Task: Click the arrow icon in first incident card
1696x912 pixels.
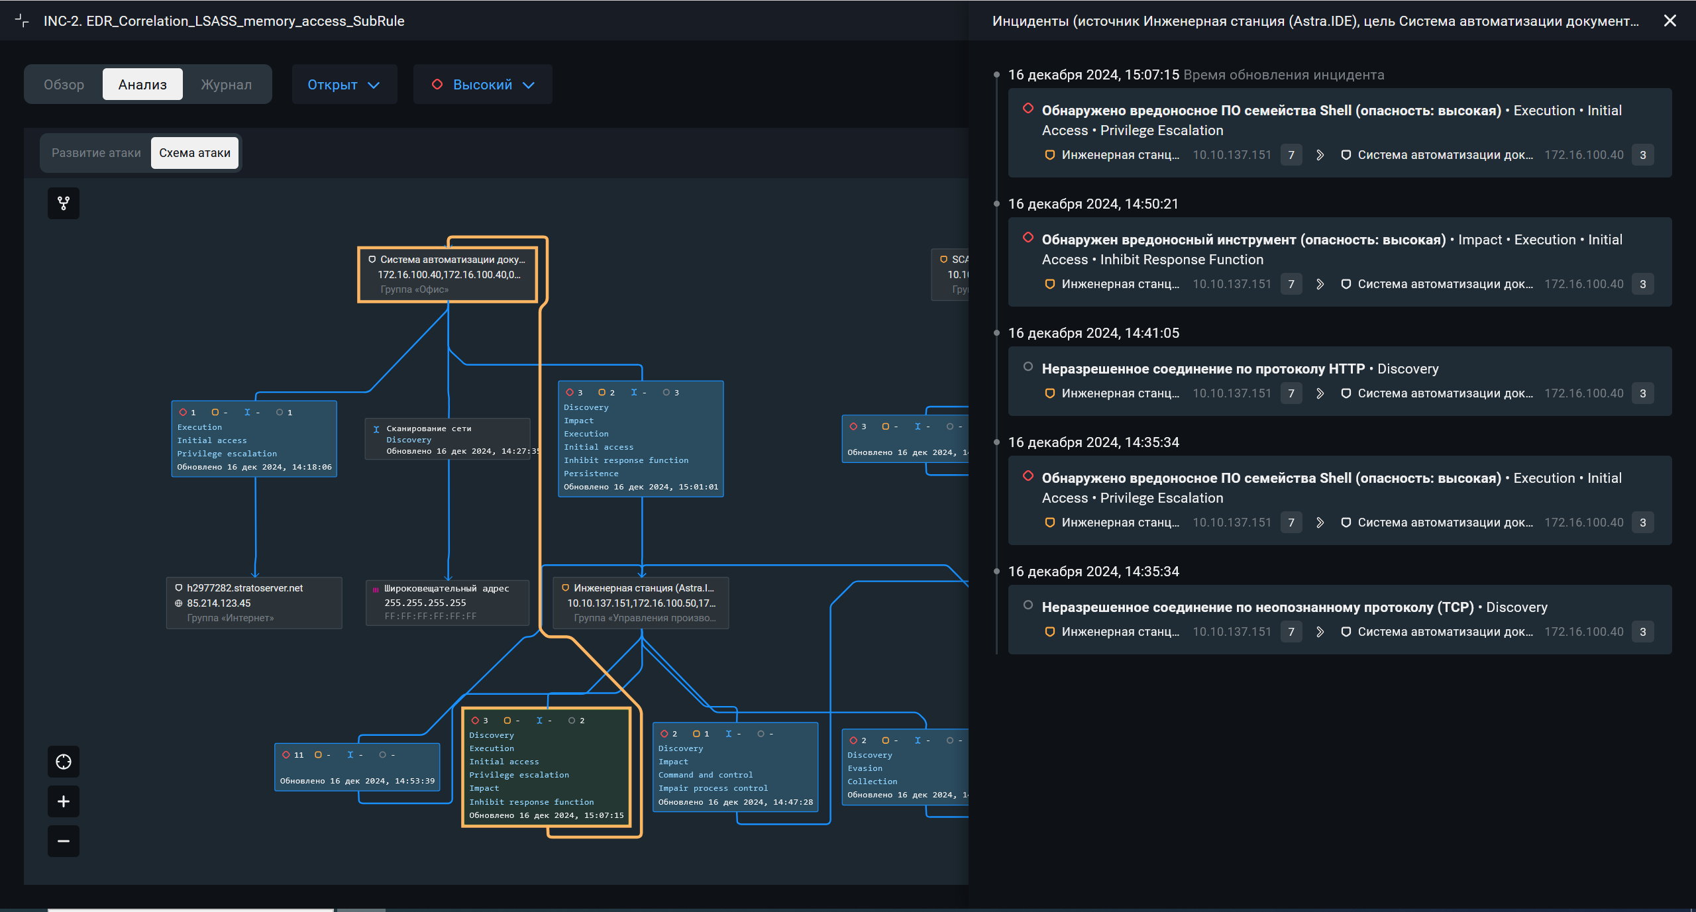Action: [x=1320, y=155]
